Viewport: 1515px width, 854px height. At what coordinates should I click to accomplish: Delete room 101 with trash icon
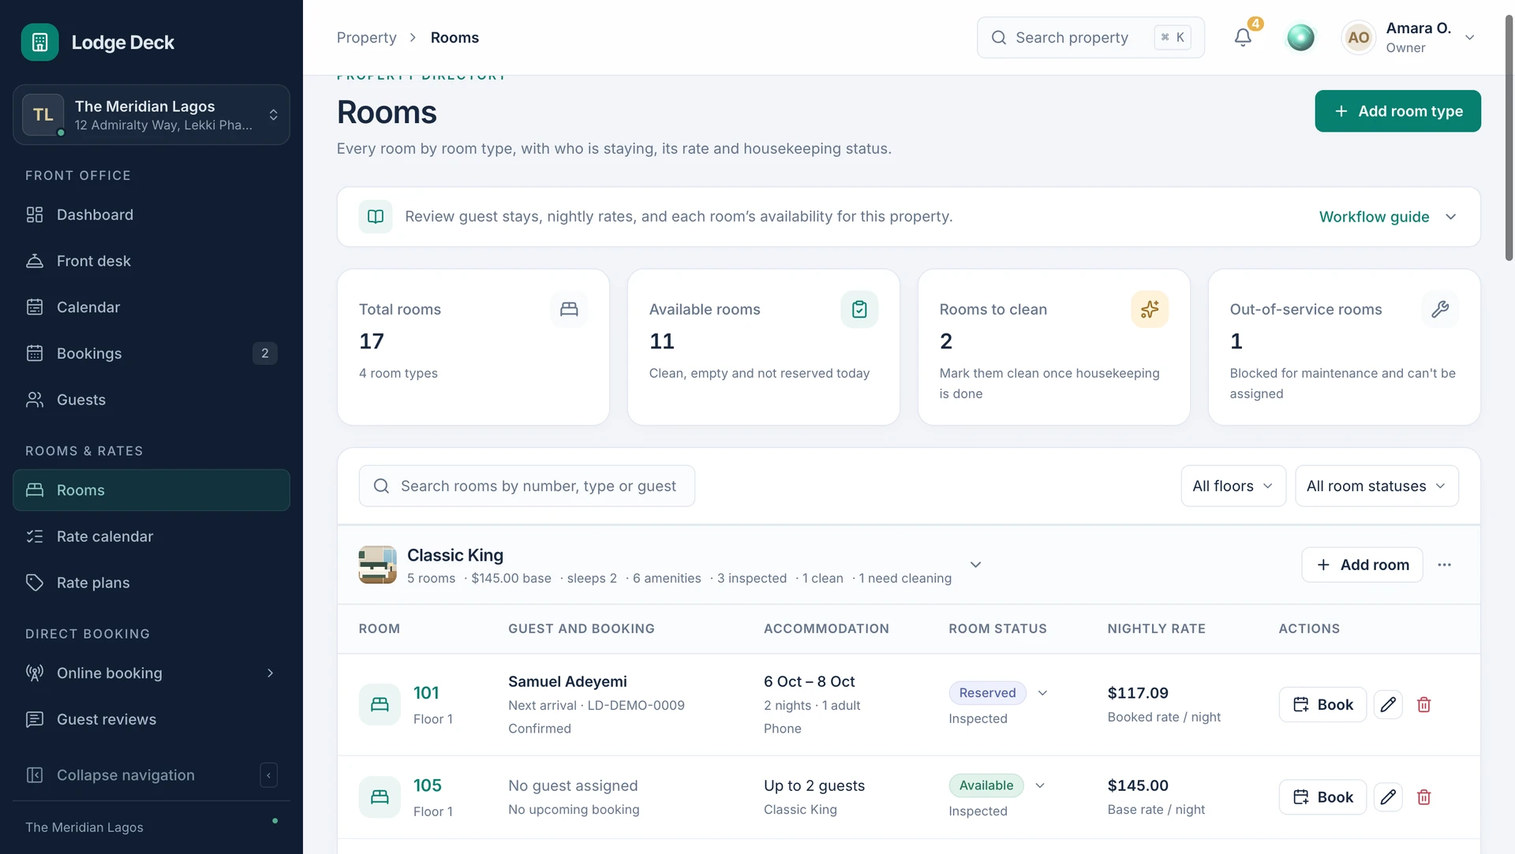[1423, 704]
